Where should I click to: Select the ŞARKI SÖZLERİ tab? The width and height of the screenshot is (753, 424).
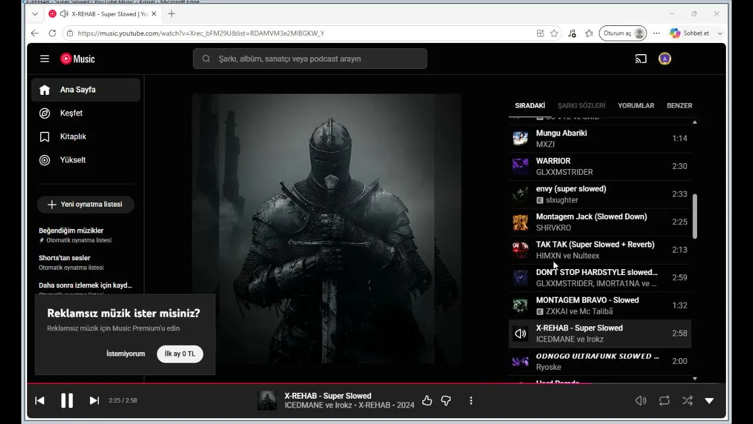click(581, 105)
